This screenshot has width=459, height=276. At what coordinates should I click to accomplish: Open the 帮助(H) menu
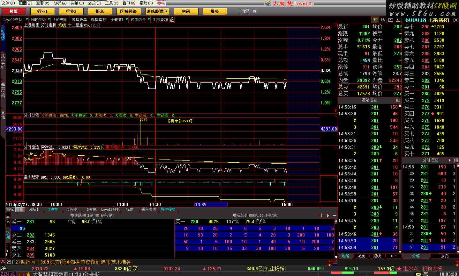point(146,3)
